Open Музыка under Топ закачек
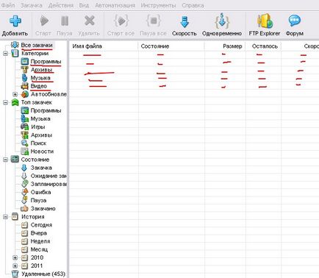This screenshot has height=278, width=319. (x=40, y=118)
